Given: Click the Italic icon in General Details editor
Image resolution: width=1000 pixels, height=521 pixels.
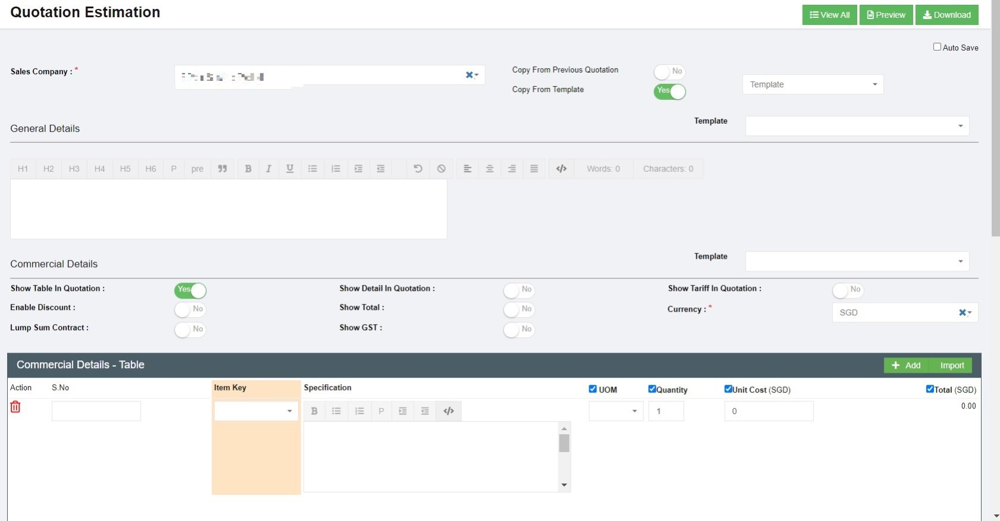Looking at the screenshot, I should [268, 169].
